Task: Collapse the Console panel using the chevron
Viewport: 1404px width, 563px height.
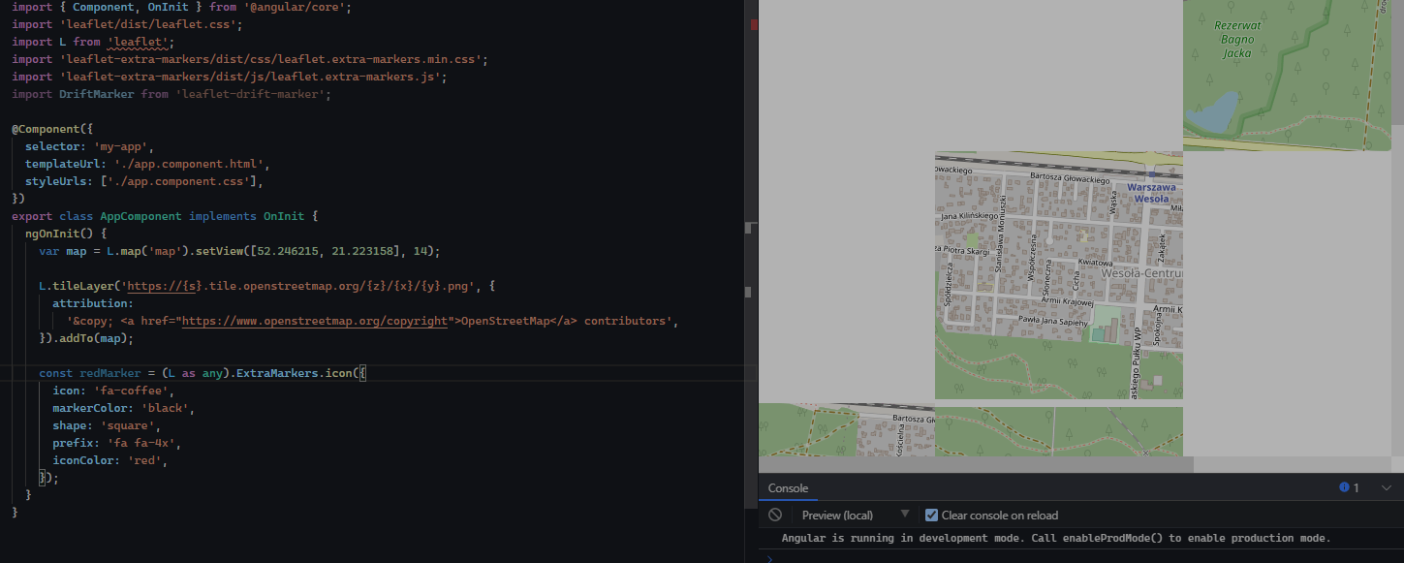Action: click(x=1386, y=487)
